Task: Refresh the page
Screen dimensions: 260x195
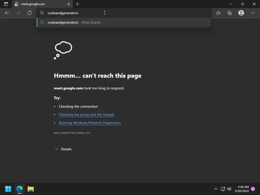Action: [x=29, y=13]
